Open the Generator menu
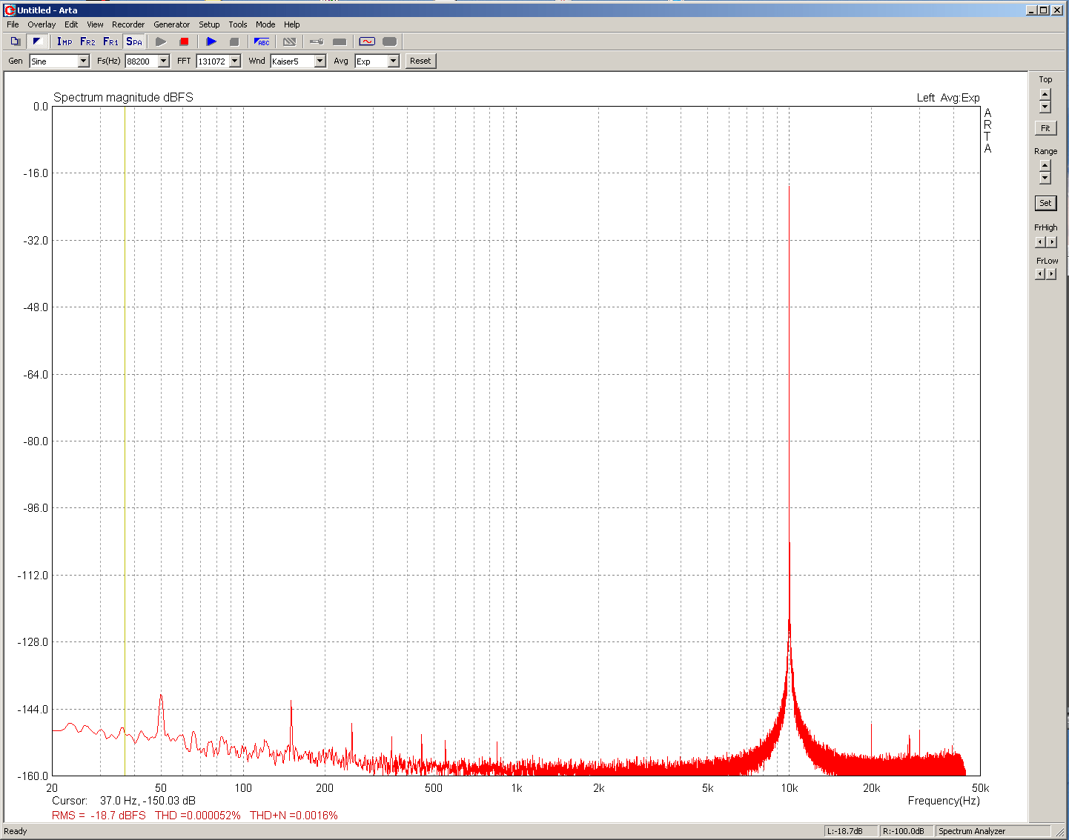 (x=171, y=24)
